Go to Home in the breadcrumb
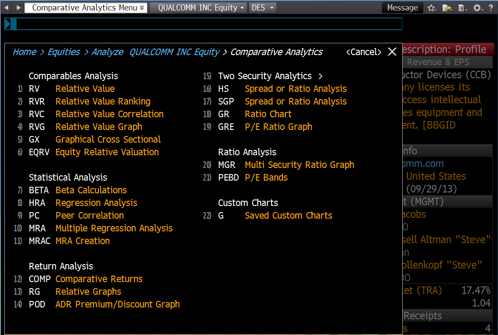Screen dimensions: 498x335 coord(24,52)
